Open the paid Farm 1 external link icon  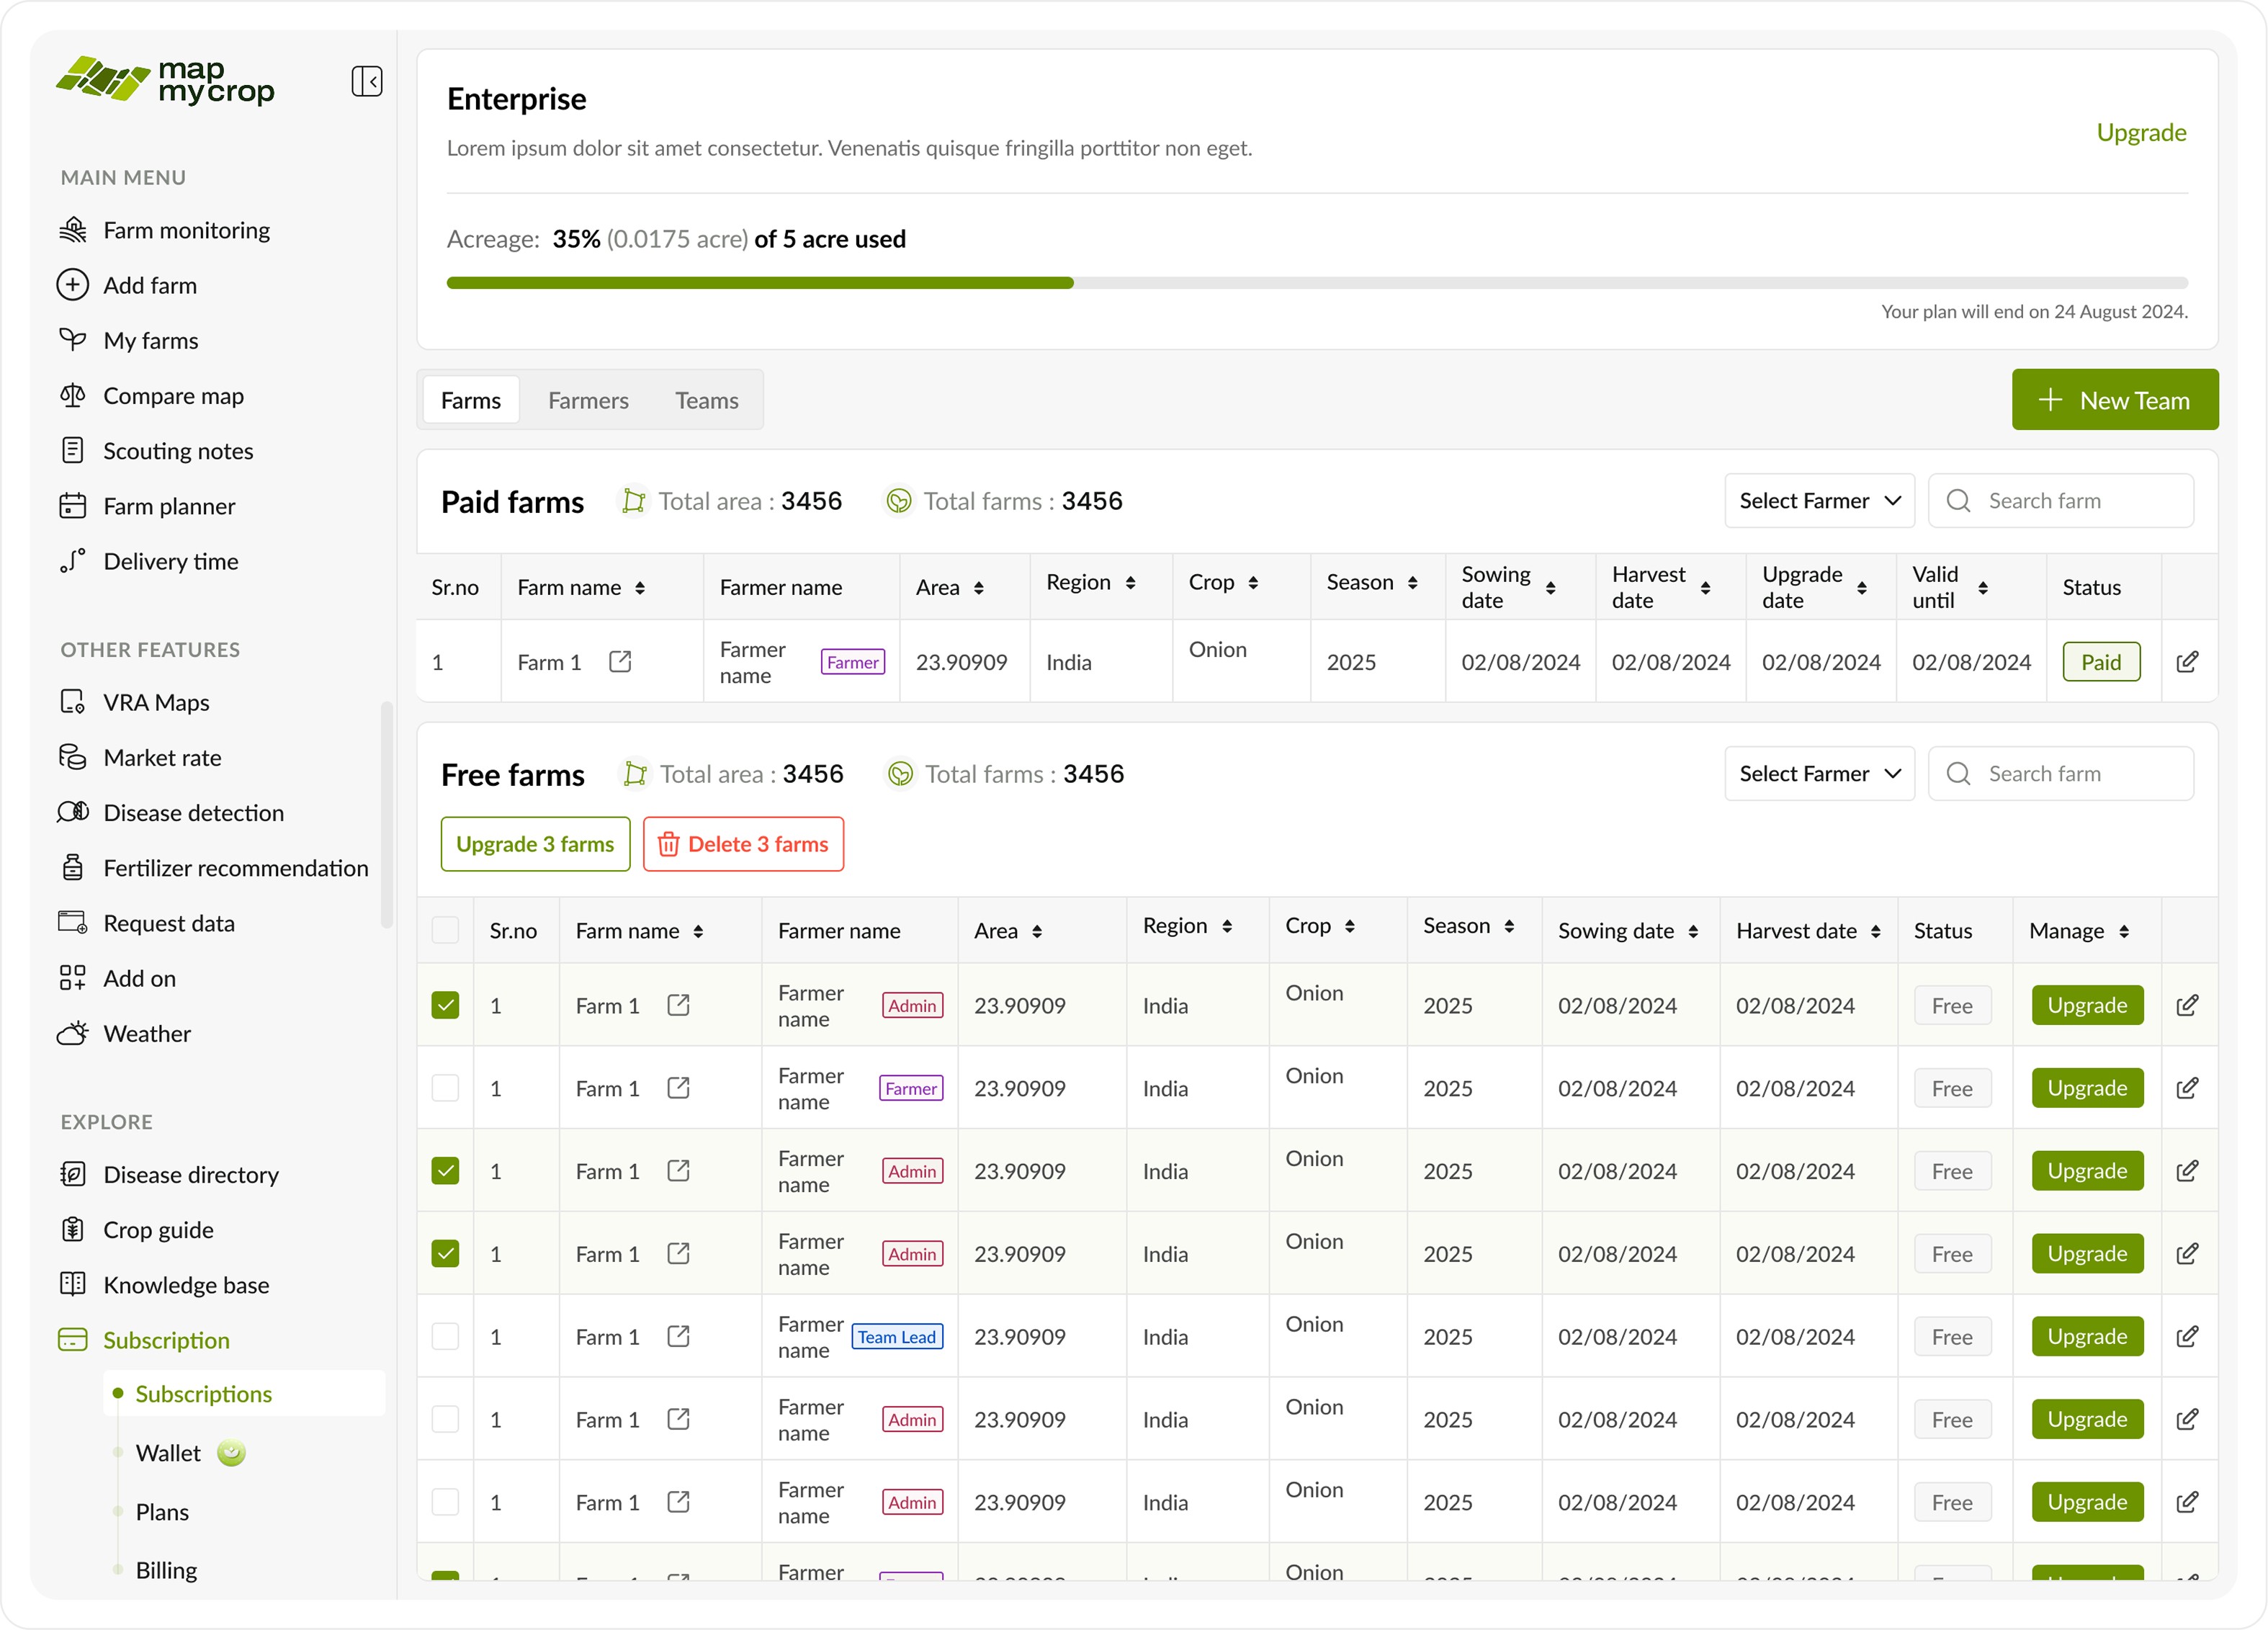(x=620, y=661)
